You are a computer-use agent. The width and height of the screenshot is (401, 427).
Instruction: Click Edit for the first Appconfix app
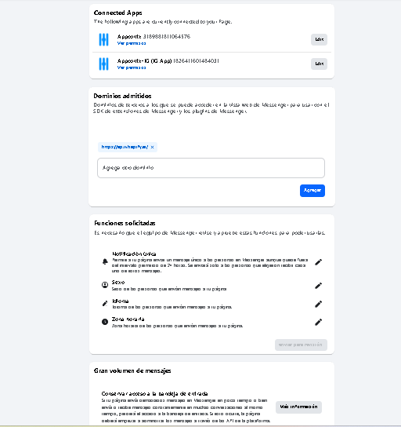point(319,39)
